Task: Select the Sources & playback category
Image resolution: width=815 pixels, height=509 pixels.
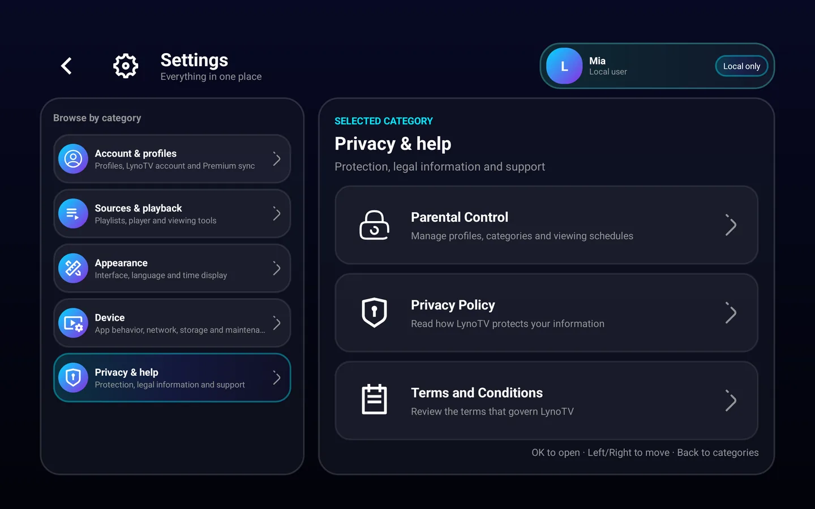Action: point(172,214)
